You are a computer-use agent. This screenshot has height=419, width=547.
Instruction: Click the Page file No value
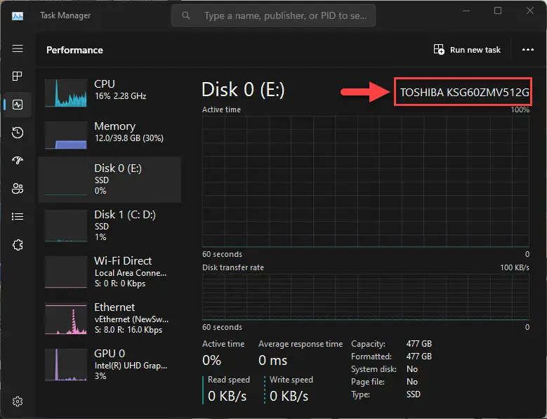coord(412,382)
